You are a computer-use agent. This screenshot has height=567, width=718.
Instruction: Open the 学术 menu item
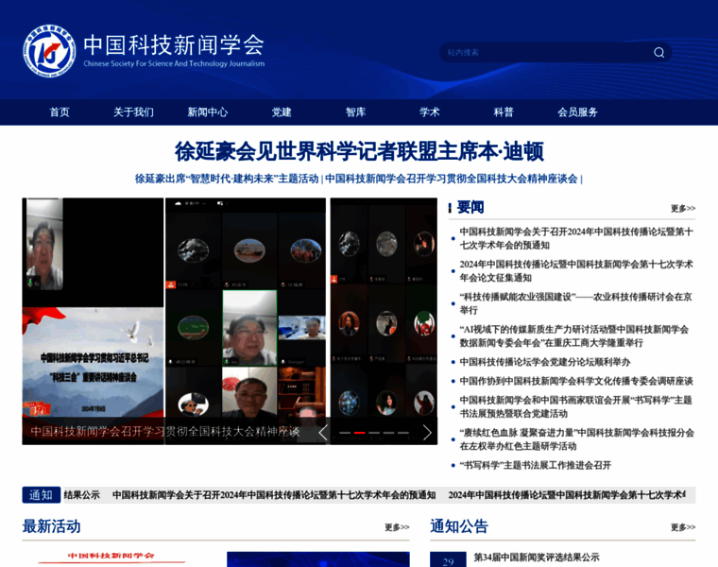(430, 112)
